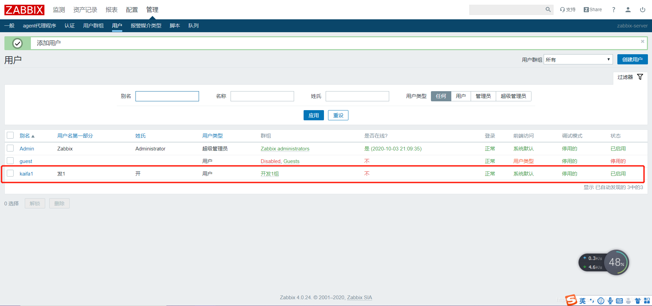Viewport: 652px width, 306px height.
Task: Close the 添加用户 success message
Action: click(x=642, y=41)
